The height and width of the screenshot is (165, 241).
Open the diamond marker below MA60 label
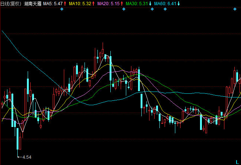coord(165,9)
